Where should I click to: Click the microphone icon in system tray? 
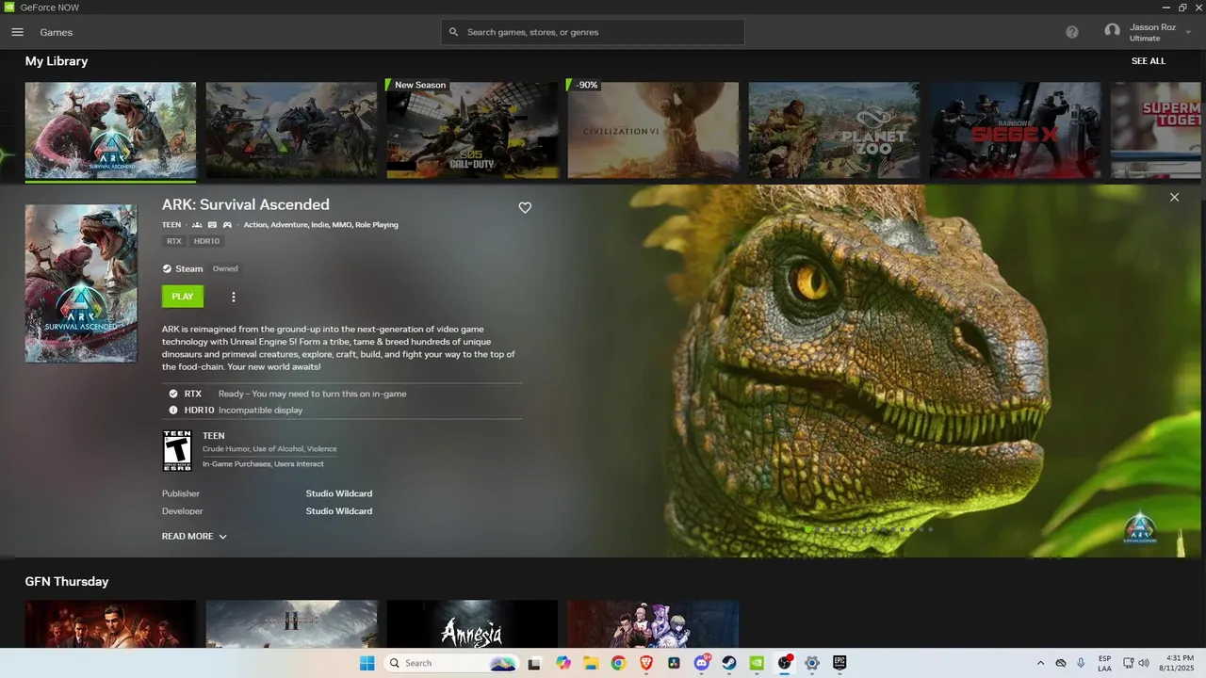1081,663
